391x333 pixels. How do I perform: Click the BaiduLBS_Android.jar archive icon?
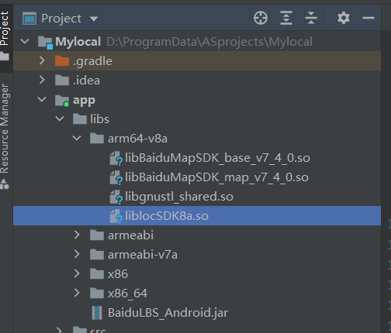click(x=97, y=313)
